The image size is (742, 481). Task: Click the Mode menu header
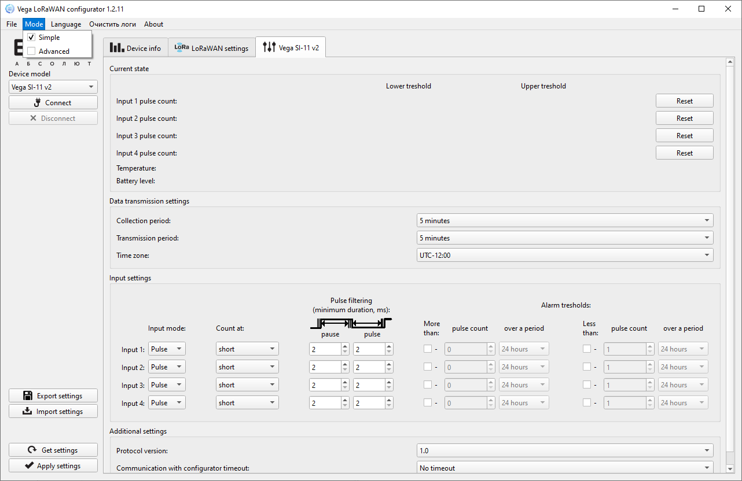tap(34, 24)
